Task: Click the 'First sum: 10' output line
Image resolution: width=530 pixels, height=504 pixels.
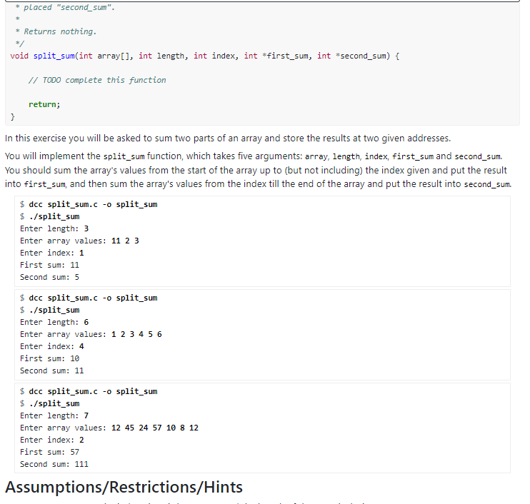Action: (49, 359)
